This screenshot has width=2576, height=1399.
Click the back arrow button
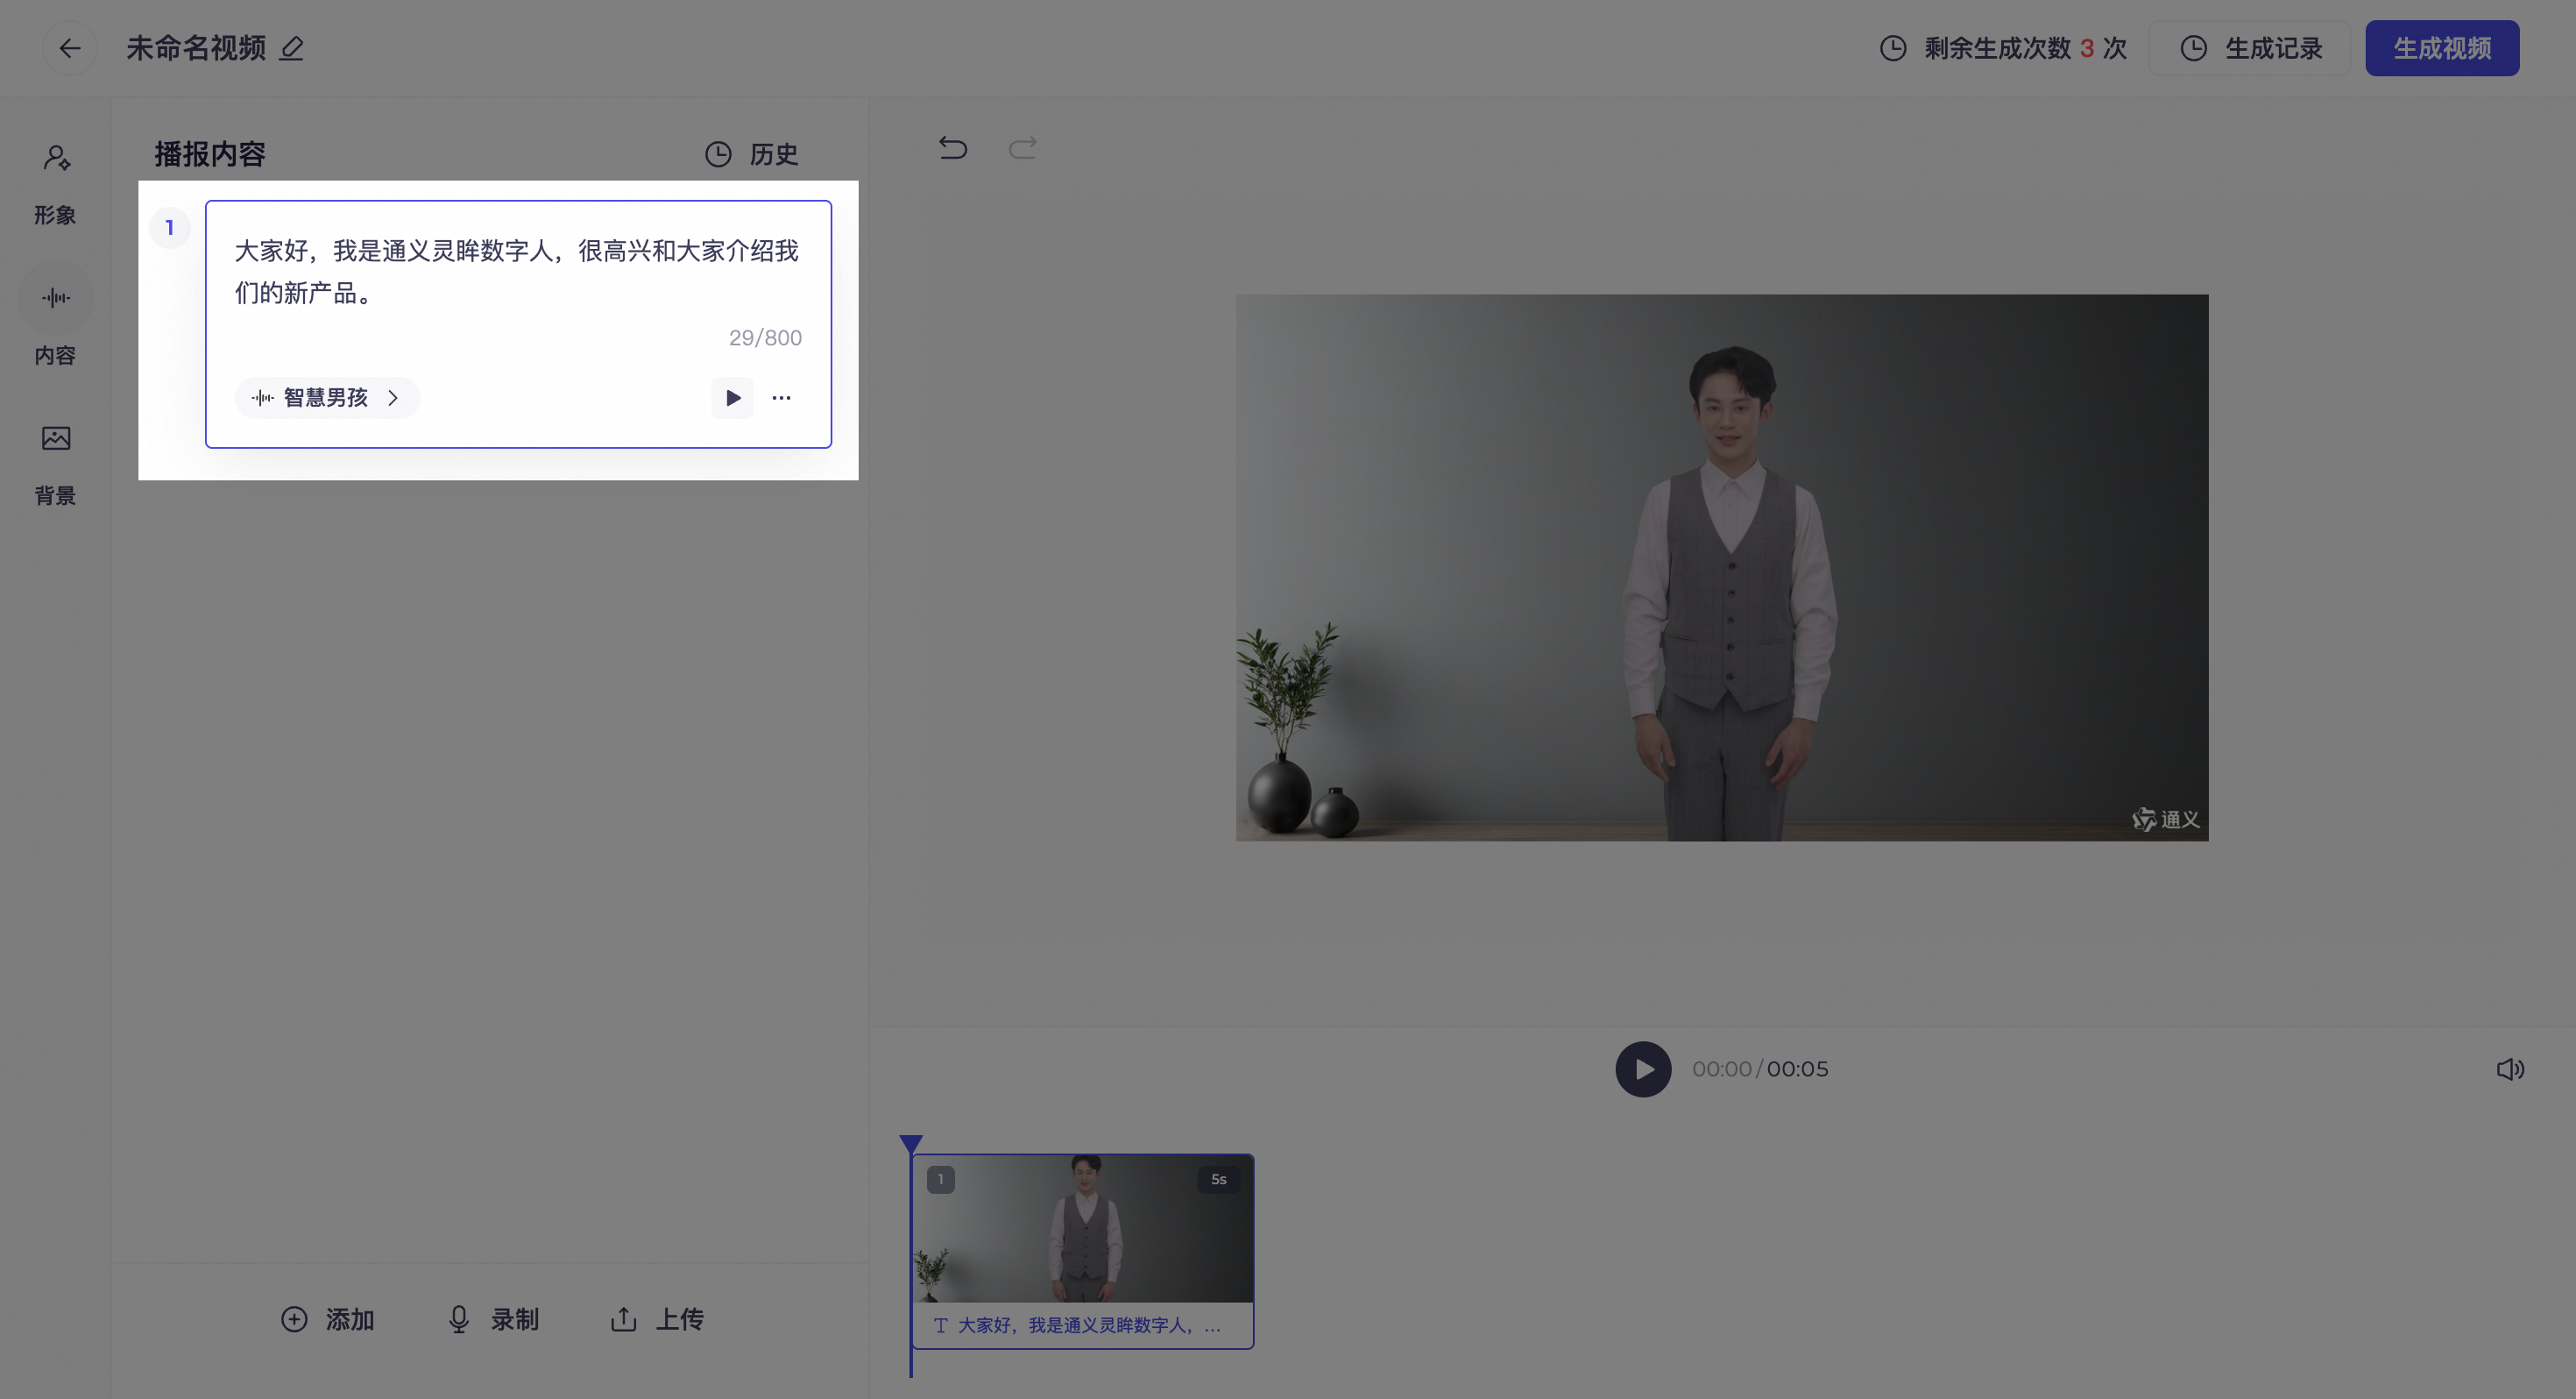click(x=69, y=48)
